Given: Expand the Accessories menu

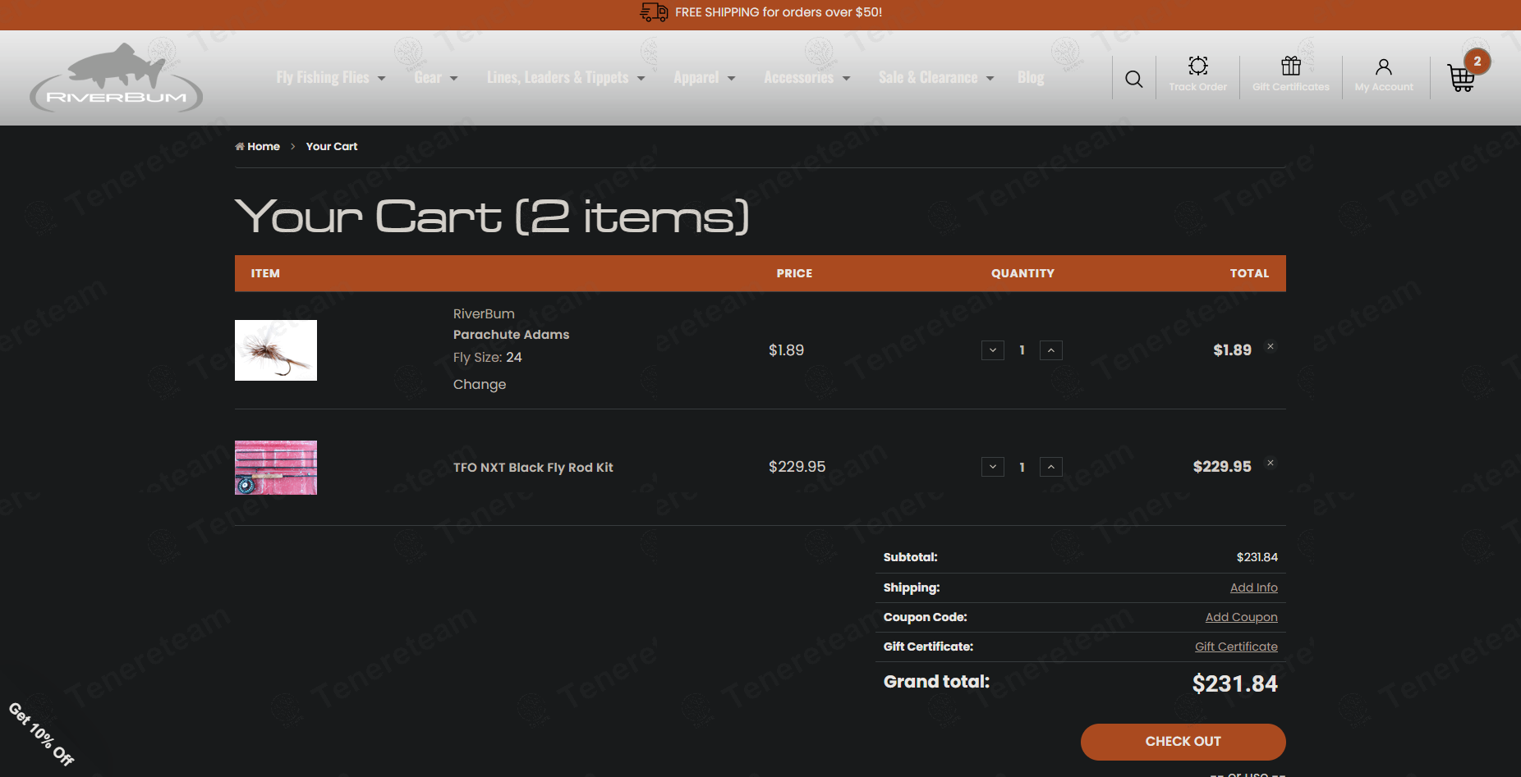Looking at the screenshot, I should [807, 77].
